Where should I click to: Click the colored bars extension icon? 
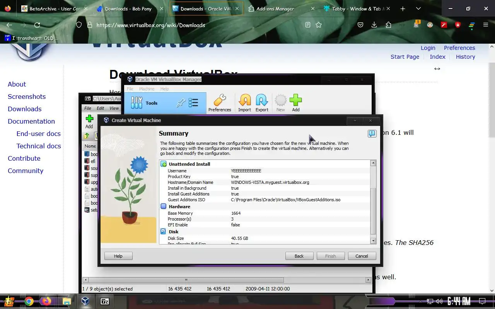[x=472, y=25]
